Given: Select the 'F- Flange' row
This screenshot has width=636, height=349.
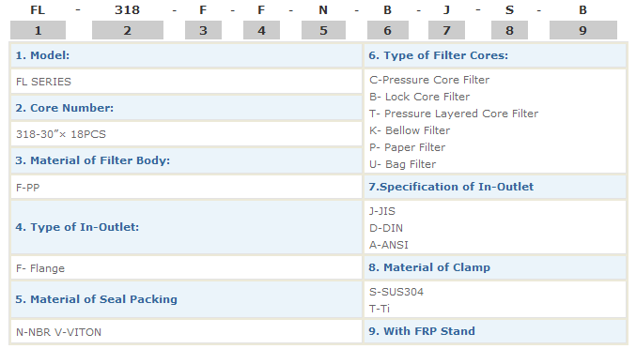Looking at the screenshot, I should click(x=186, y=267).
